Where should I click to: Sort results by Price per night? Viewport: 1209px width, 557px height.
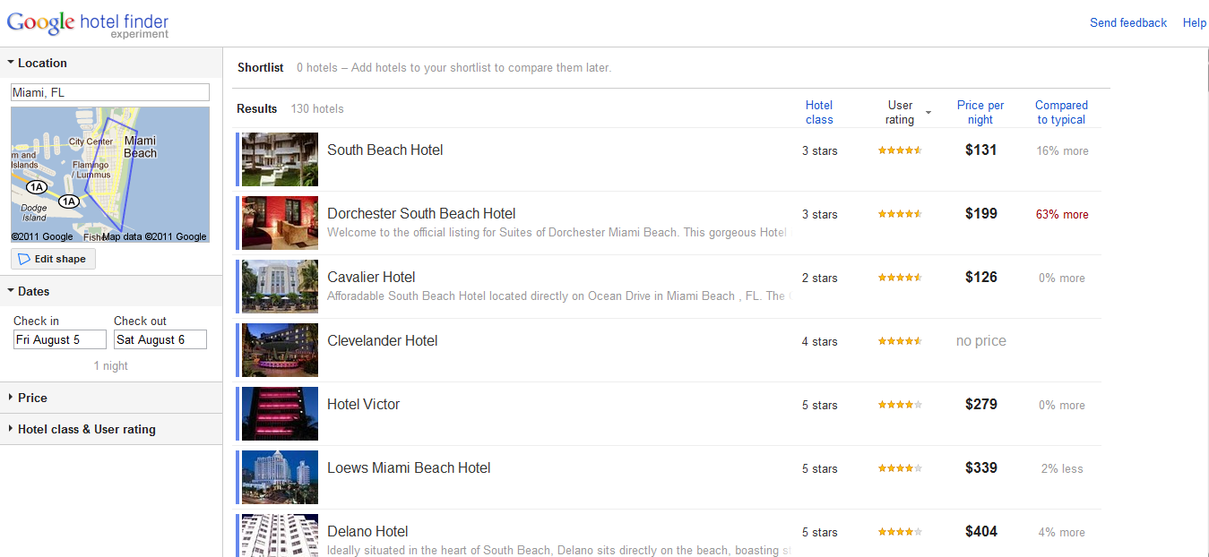point(980,112)
